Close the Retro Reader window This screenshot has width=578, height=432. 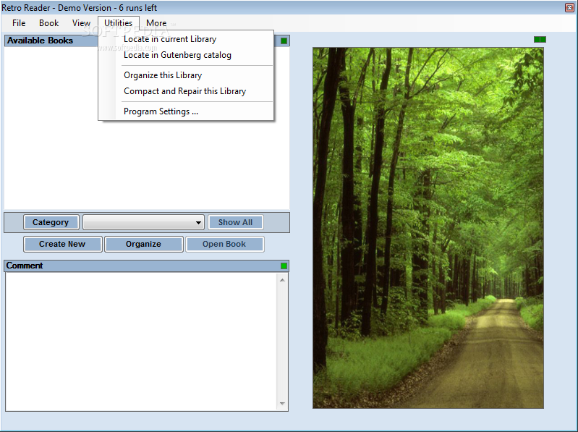pos(569,7)
